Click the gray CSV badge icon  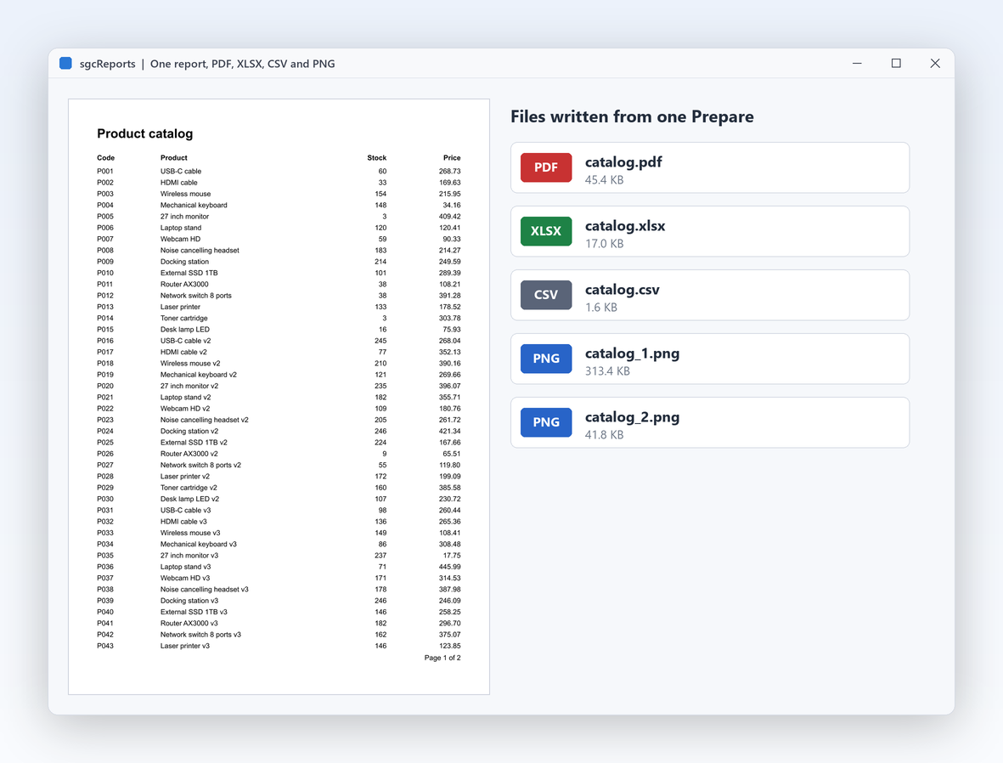pos(545,295)
